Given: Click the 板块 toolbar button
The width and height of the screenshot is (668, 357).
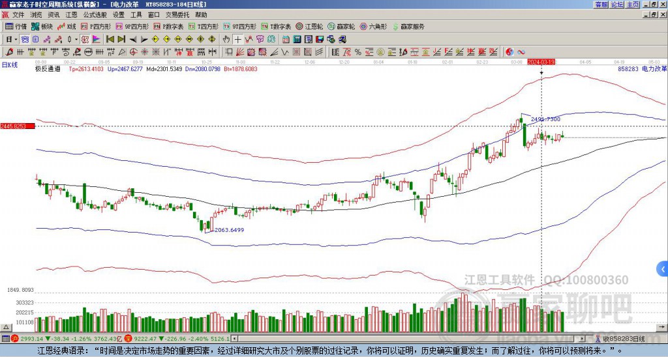Looking at the screenshot, I should coord(42,26).
